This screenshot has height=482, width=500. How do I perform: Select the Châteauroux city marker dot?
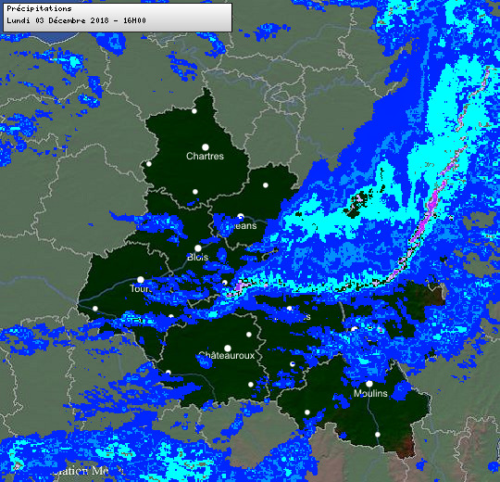[228, 348]
